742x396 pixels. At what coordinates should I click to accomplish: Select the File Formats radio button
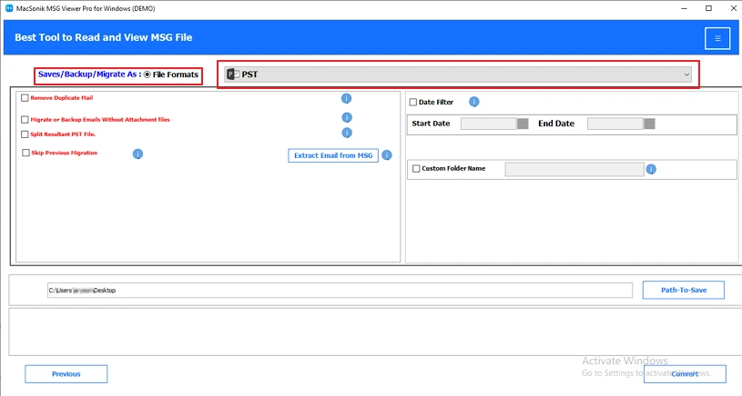click(x=147, y=74)
